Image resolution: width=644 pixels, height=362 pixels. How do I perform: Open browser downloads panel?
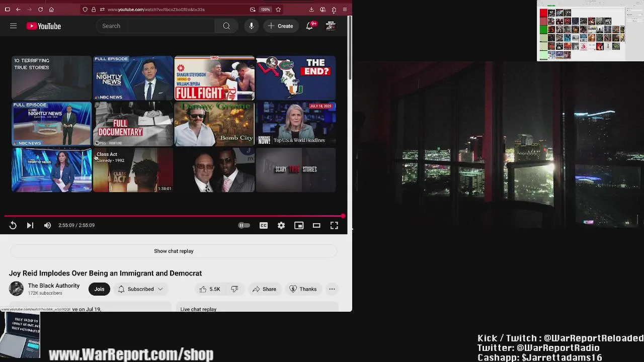pos(311,9)
